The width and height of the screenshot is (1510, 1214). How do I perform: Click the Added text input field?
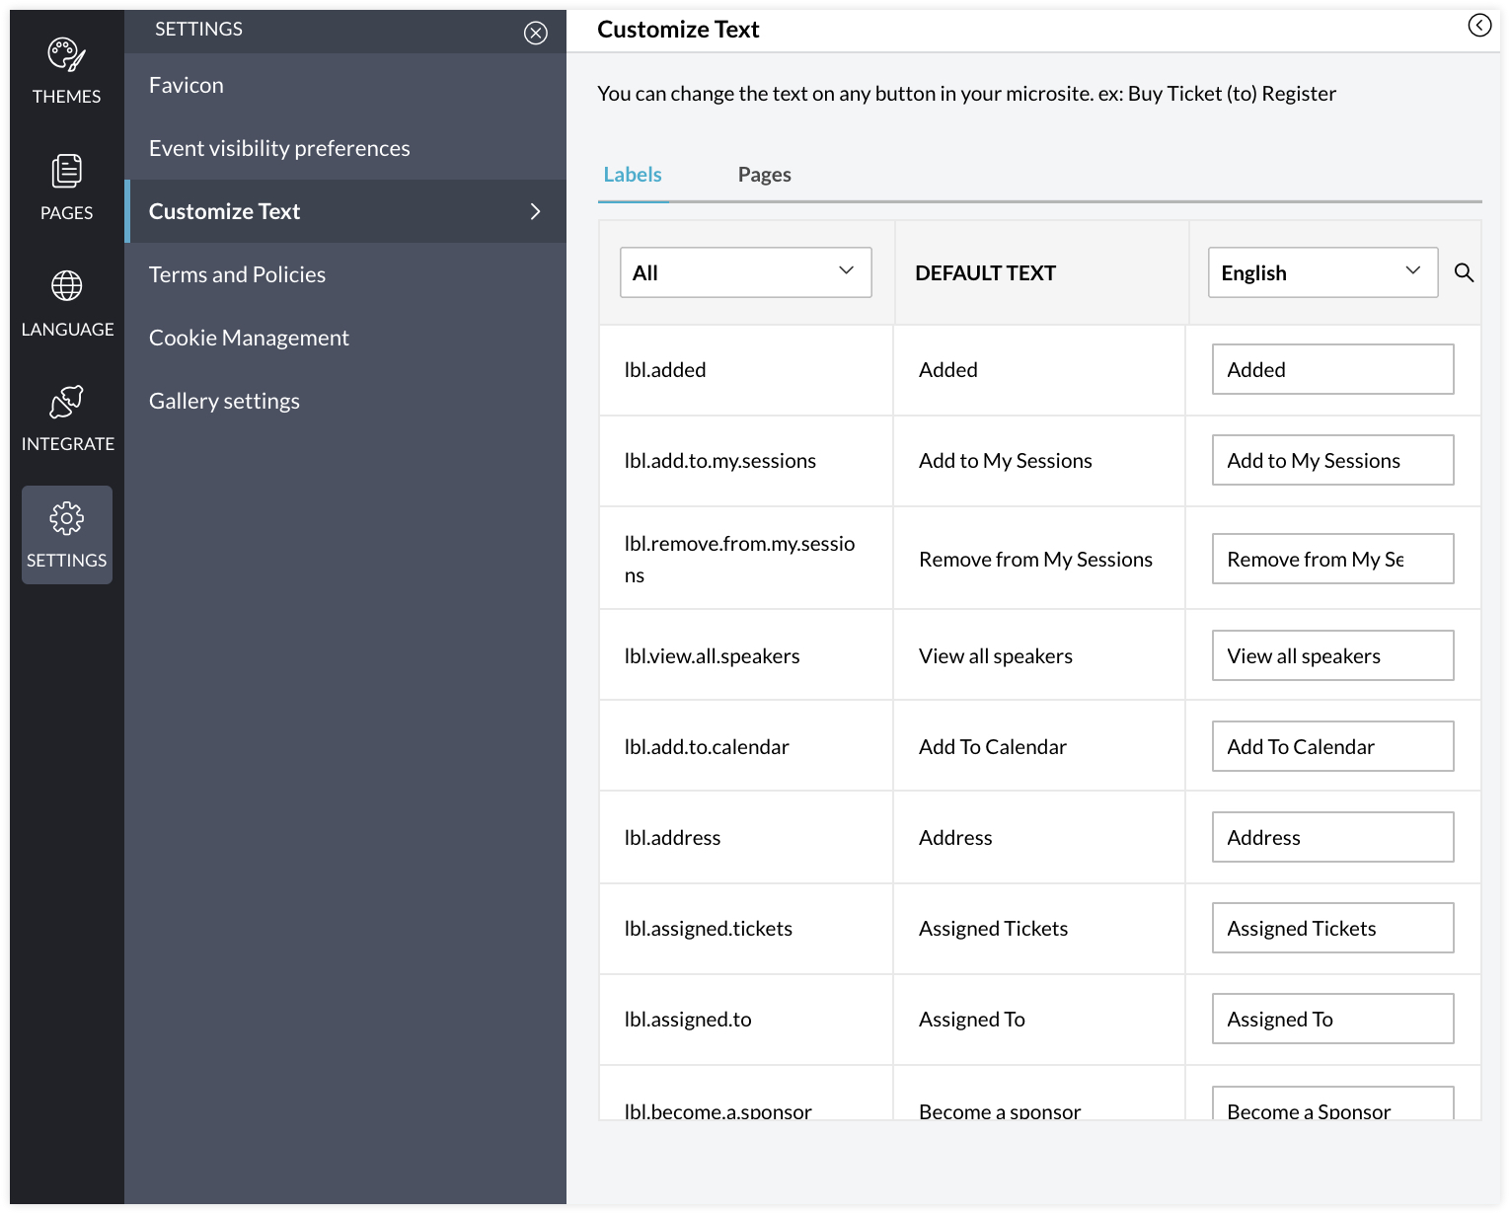point(1331,369)
